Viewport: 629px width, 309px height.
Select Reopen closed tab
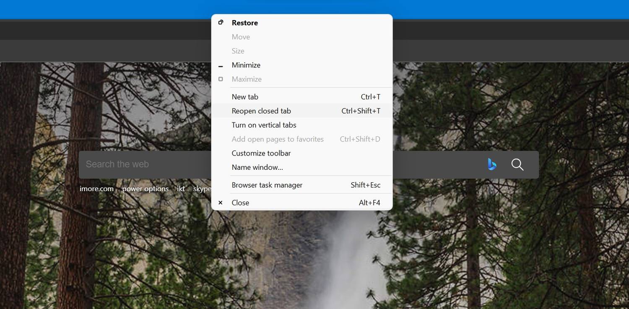[261, 110]
